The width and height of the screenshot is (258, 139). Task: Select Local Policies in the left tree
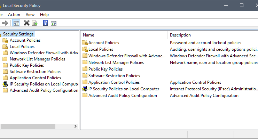coord(22,47)
